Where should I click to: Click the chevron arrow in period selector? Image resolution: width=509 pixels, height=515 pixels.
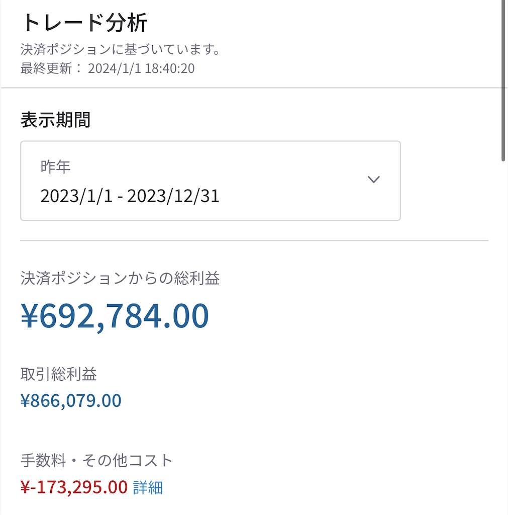click(373, 180)
